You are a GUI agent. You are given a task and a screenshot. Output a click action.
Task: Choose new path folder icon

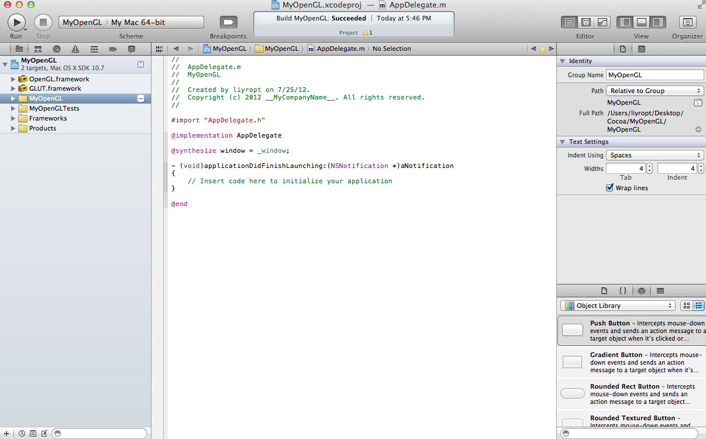pyautogui.click(x=698, y=102)
